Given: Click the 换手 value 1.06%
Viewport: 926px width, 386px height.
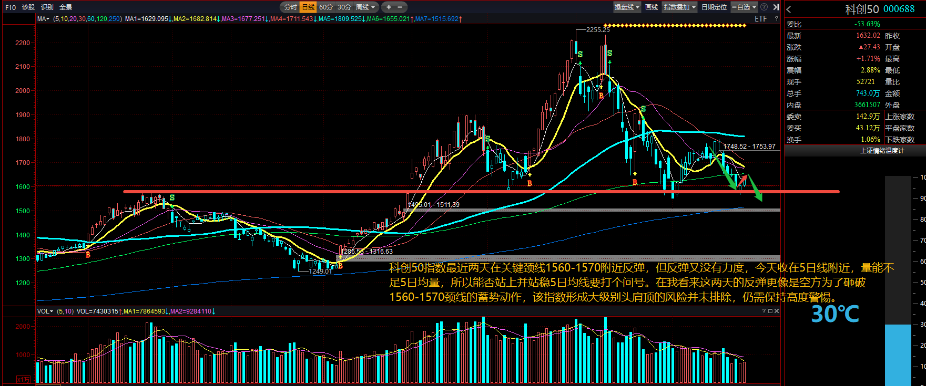Looking at the screenshot, I should click(x=870, y=140).
